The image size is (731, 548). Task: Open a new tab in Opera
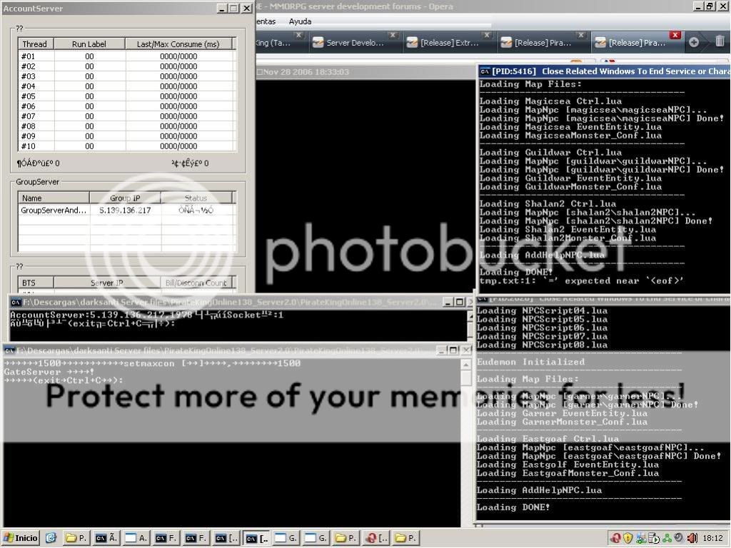point(693,42)
